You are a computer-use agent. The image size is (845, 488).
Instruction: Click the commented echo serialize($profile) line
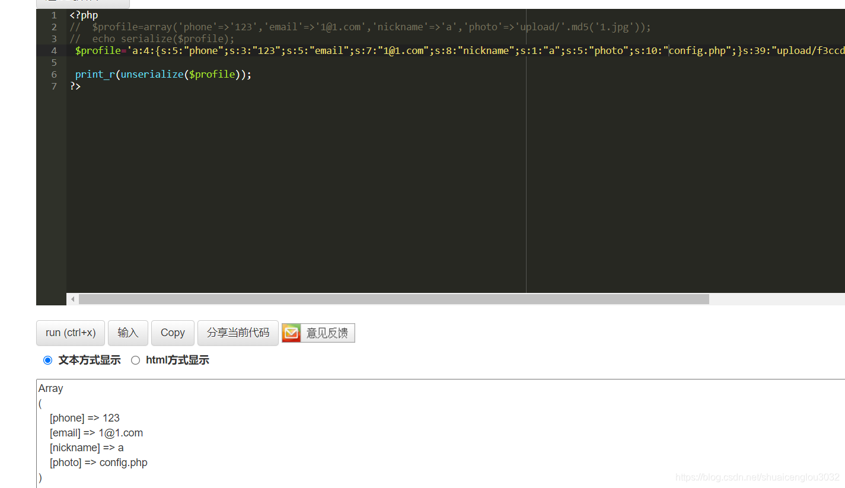[152, 39]
